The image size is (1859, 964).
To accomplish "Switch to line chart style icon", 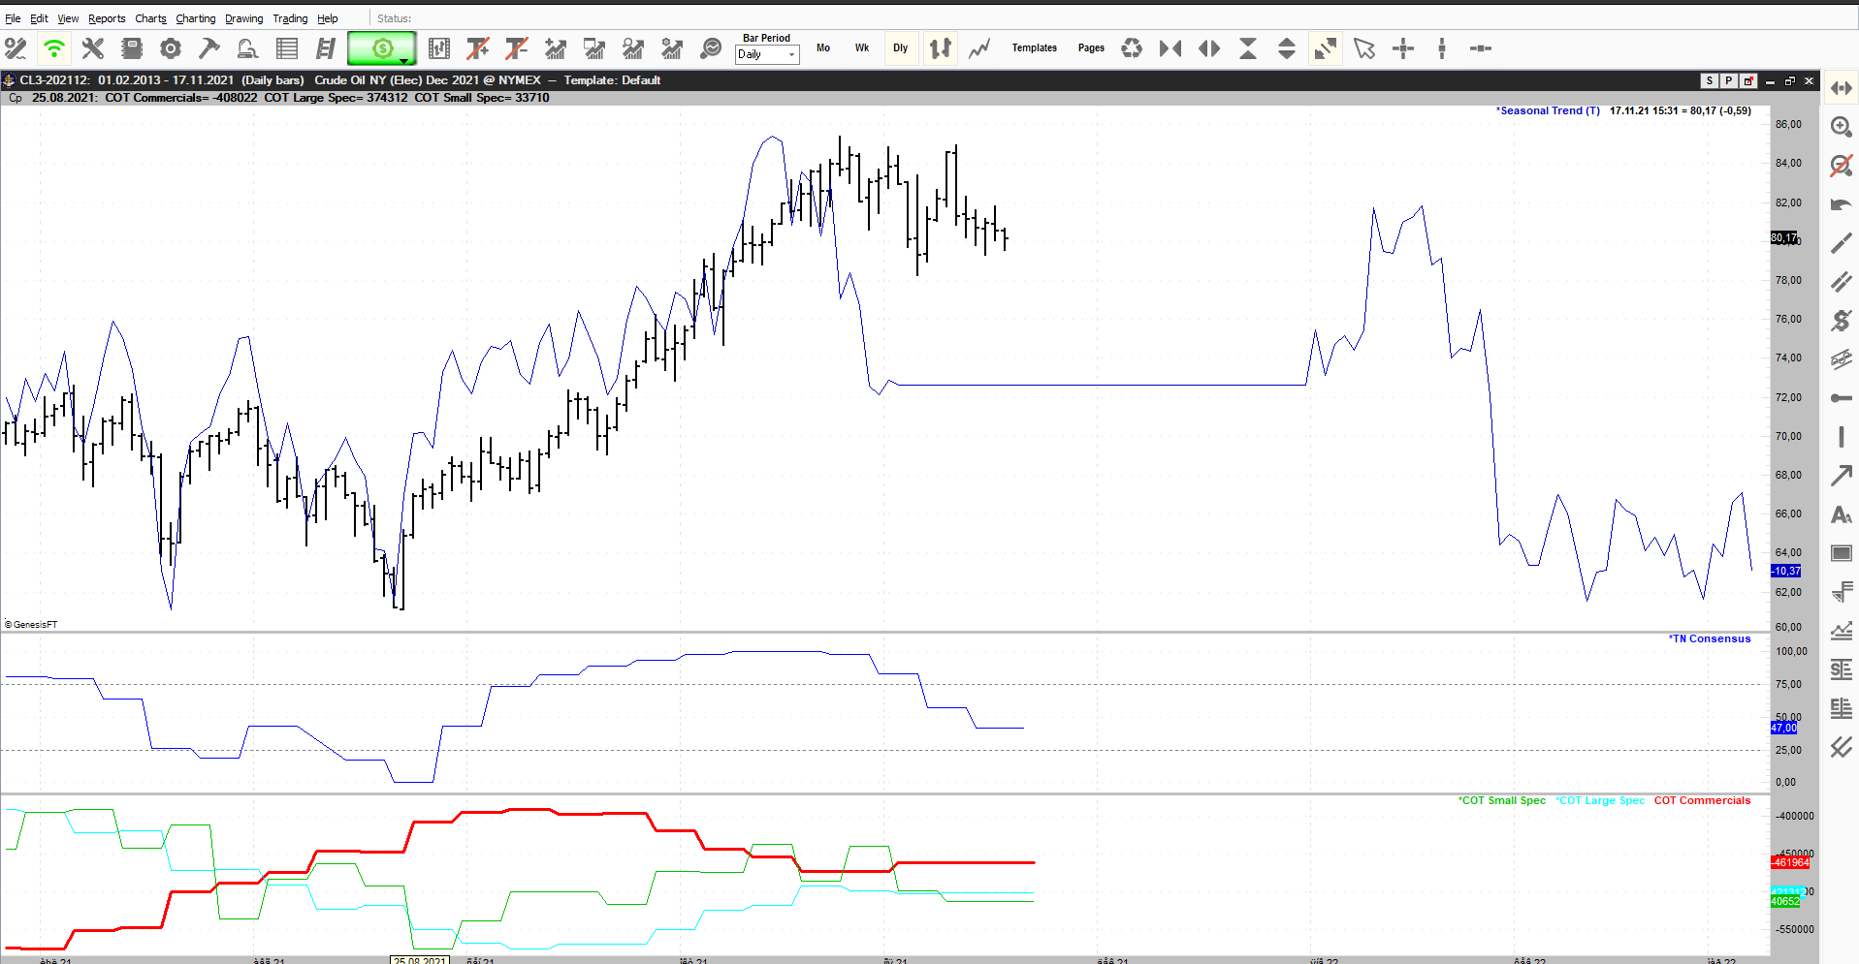I will (x=979, y=48).
